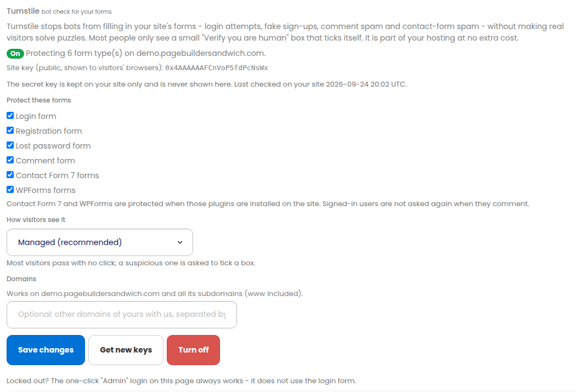Viewport: 587px width, 392px height.
Task: Click the Get new keys button
Action: [x=126, y=350]
